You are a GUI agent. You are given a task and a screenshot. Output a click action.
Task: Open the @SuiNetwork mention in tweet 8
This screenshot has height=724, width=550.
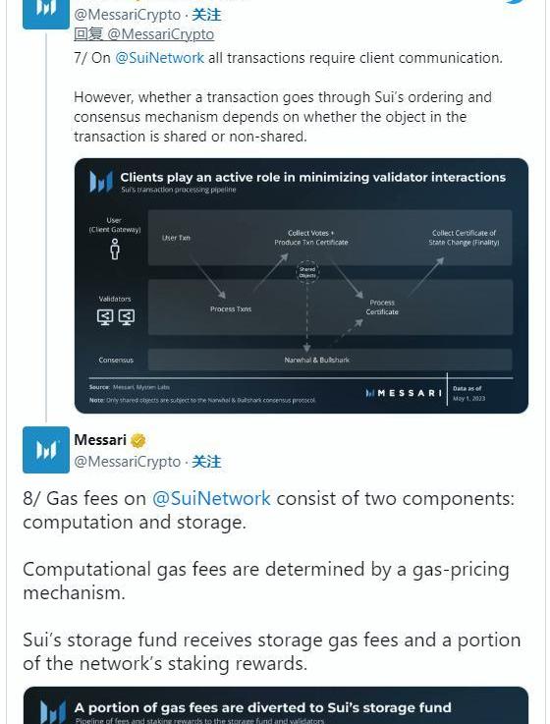click(x=211, y=499)
